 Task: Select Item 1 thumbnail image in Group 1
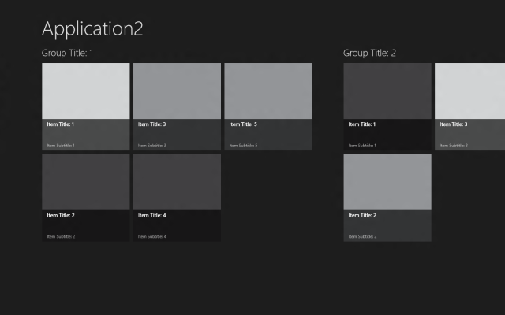coord(85,91)
